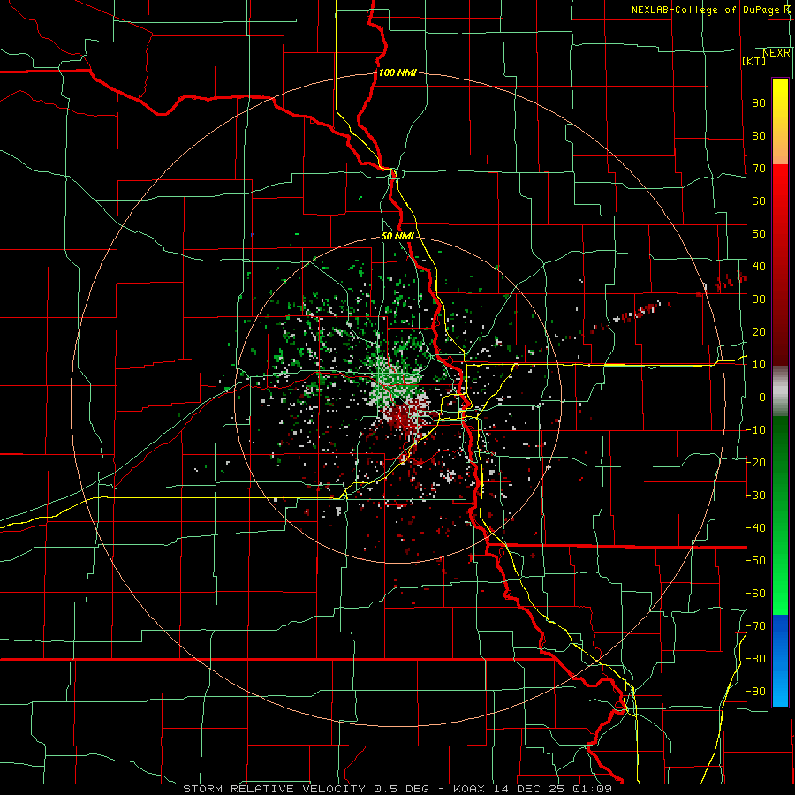Click the -60 value on the velocity scale
Image resolution: width=795 pixels, height=795 pixels.
click(x=755, y=594)
